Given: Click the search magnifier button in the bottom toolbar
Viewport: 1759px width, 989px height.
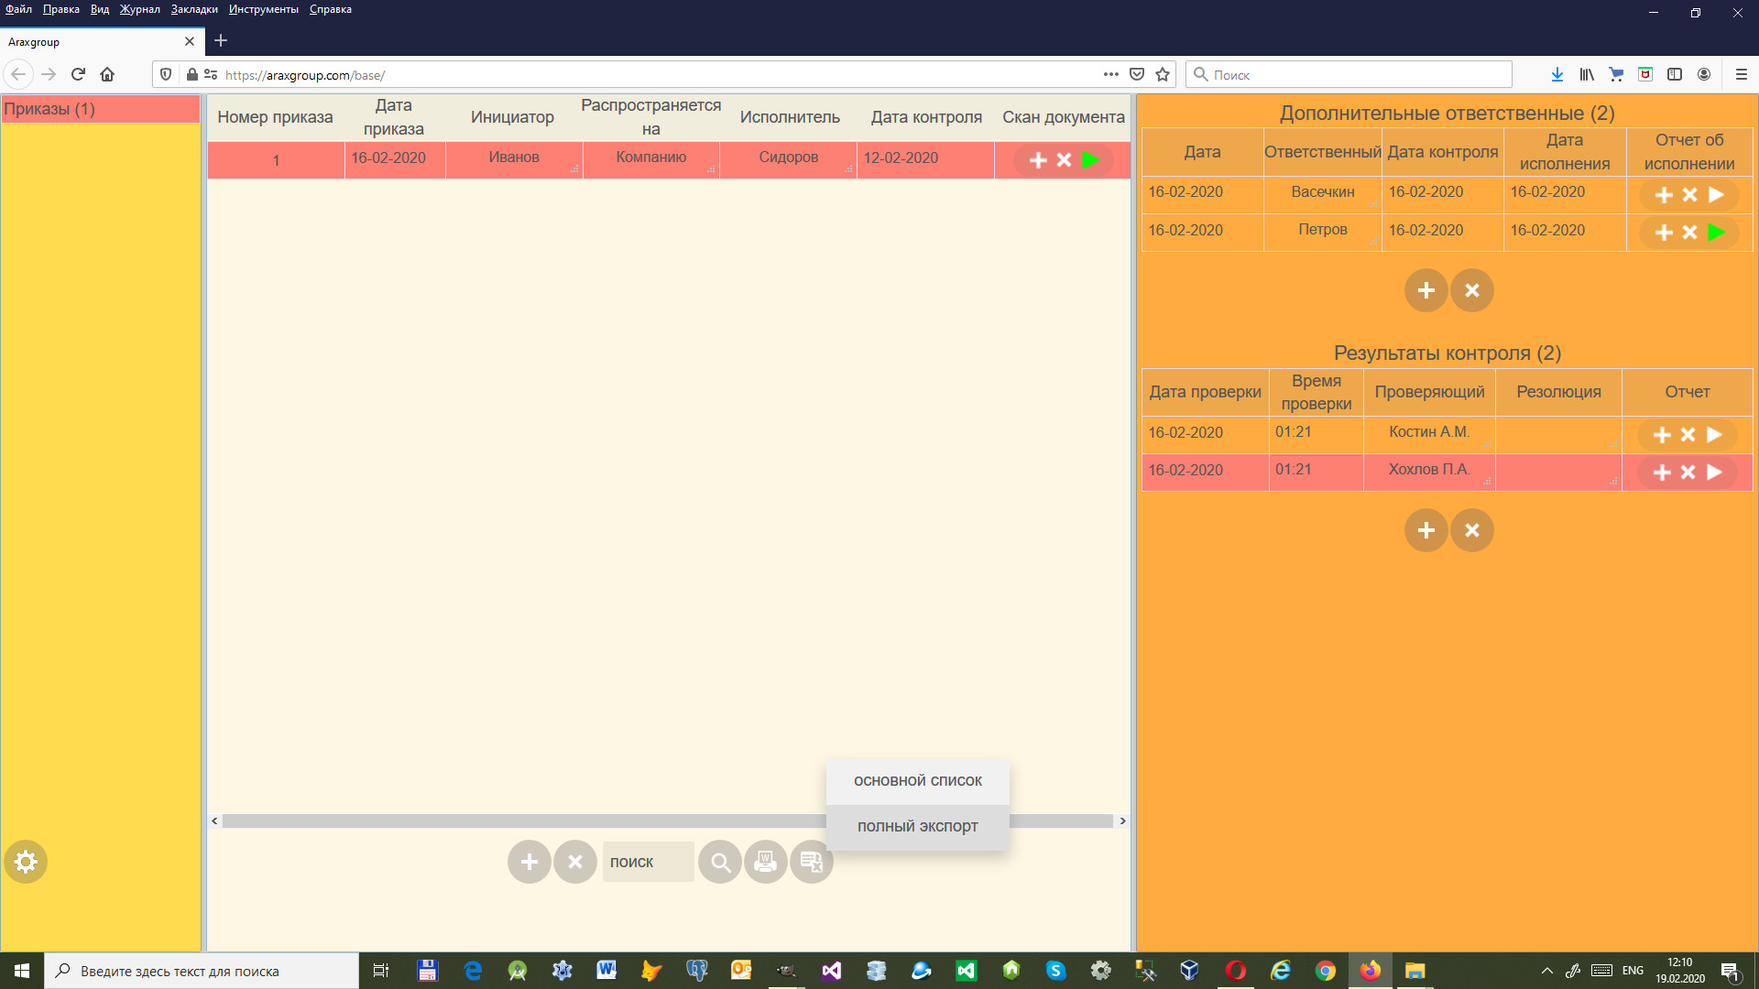Looking at the screenshot, I should (720, 862).
